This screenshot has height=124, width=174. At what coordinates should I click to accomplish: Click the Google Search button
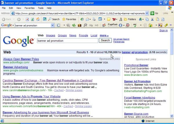(x=105, y=40)
